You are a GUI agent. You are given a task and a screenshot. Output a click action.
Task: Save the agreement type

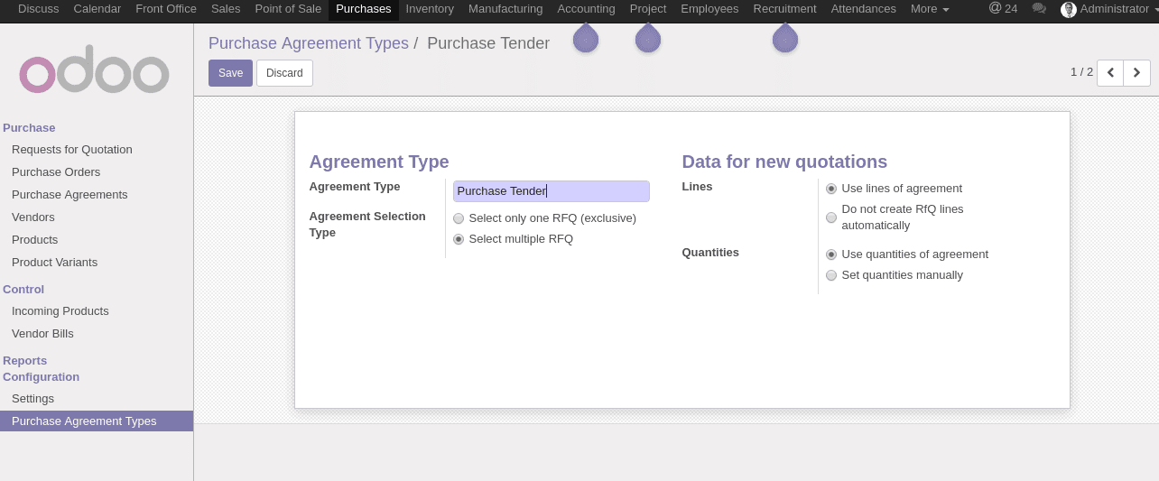pos(230,73)
